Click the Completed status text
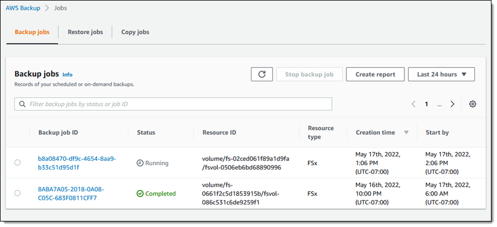 point(161,194)
